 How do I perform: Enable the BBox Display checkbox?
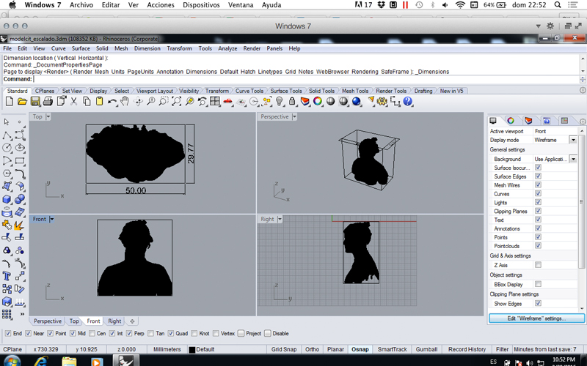538,284
